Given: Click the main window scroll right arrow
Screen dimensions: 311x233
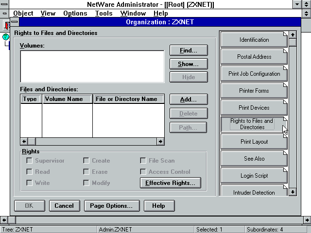Looking at the screenshot, I should (307, 220).
